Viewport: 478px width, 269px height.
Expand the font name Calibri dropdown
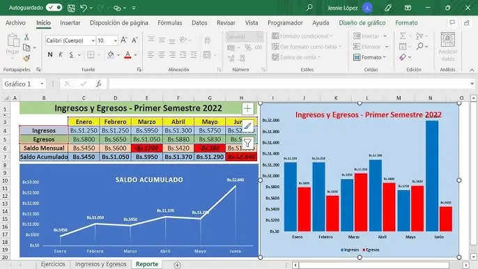pos(93,40)
